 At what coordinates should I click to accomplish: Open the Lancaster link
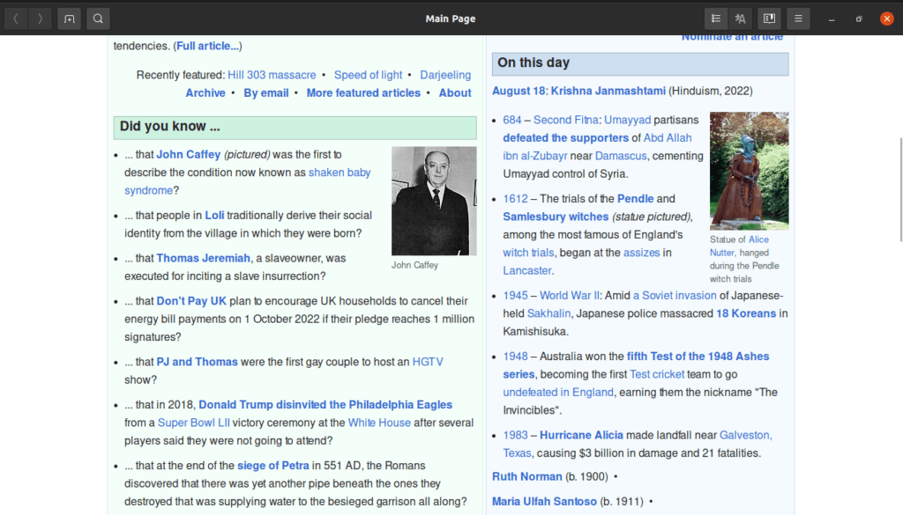click(527, 271)
